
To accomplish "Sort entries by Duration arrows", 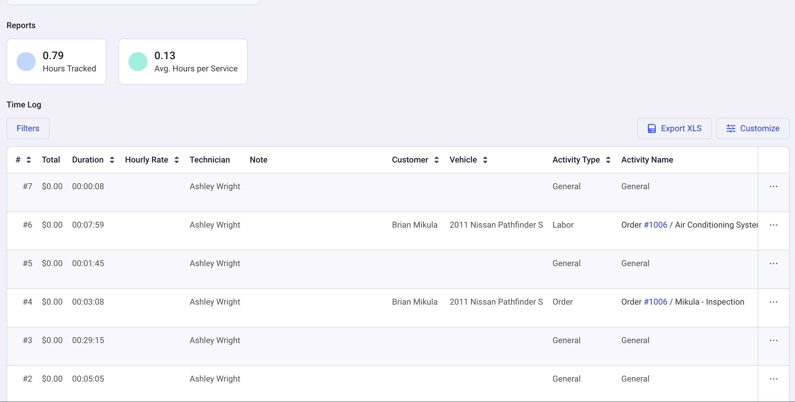I will (x=112, y=160).
